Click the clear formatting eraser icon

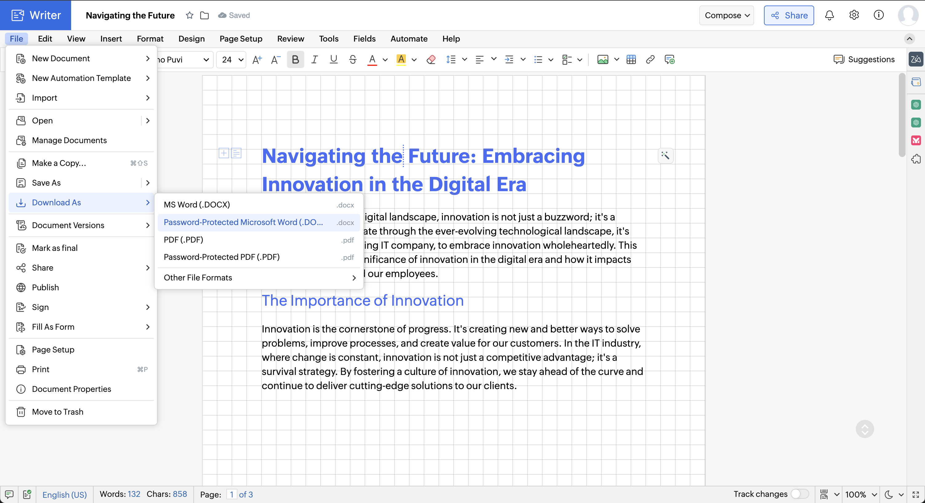pos(431,60)
